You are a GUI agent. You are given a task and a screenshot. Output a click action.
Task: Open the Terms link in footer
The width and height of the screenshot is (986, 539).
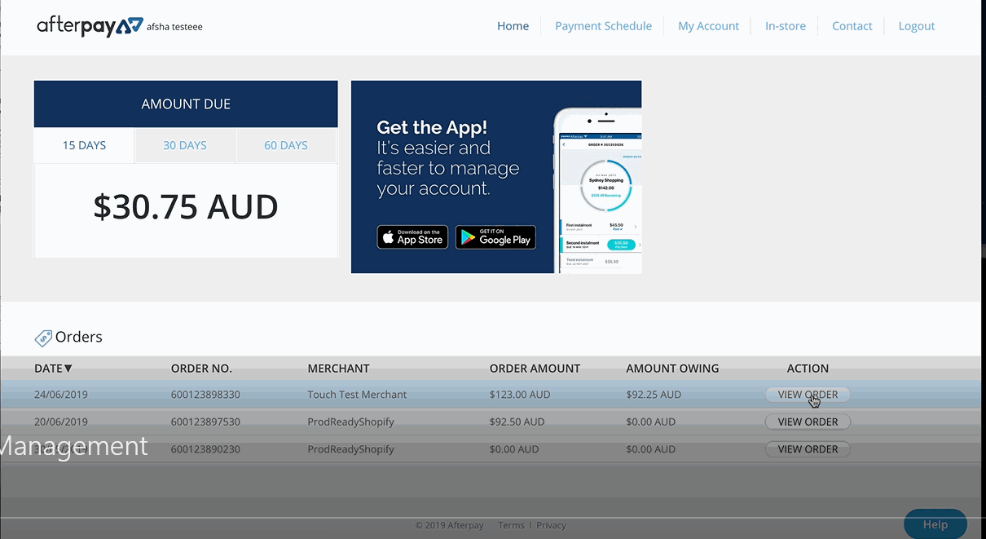coord(511,525)
